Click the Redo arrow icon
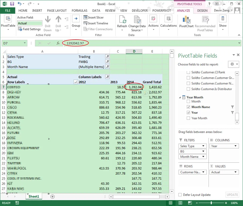Viewport: 243px width, 206px height. click(30, 3)
